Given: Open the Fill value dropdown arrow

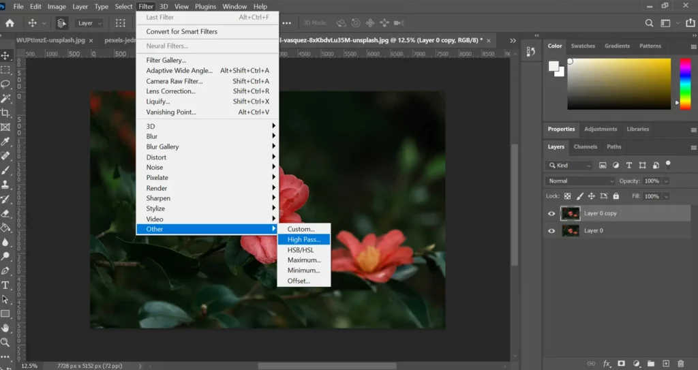Looking at the screenshot, I should point(667,196).
